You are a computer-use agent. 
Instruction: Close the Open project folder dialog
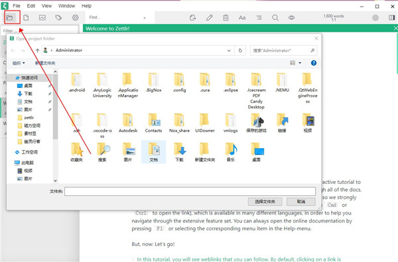(316, 38)
